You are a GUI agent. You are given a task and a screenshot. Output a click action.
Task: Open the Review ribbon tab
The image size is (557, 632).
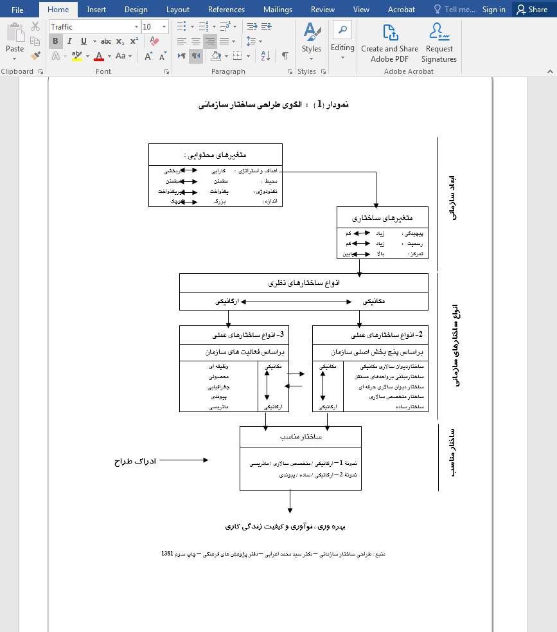[x=323, y=9]
